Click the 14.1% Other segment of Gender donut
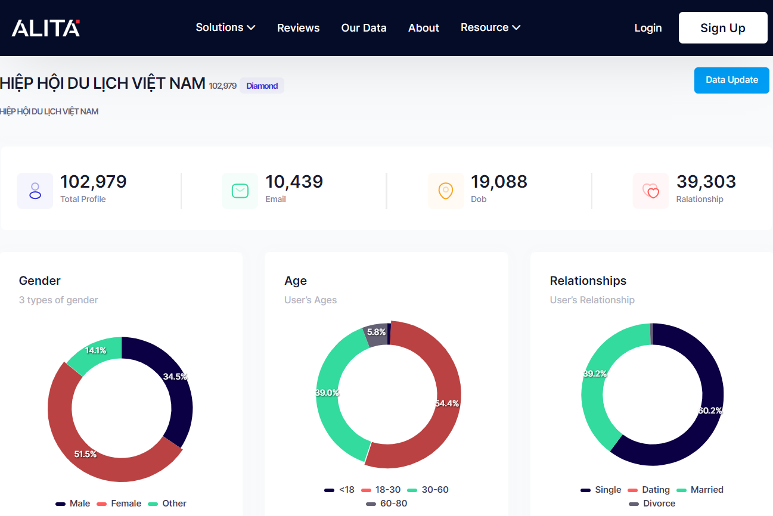 [95, 351]
